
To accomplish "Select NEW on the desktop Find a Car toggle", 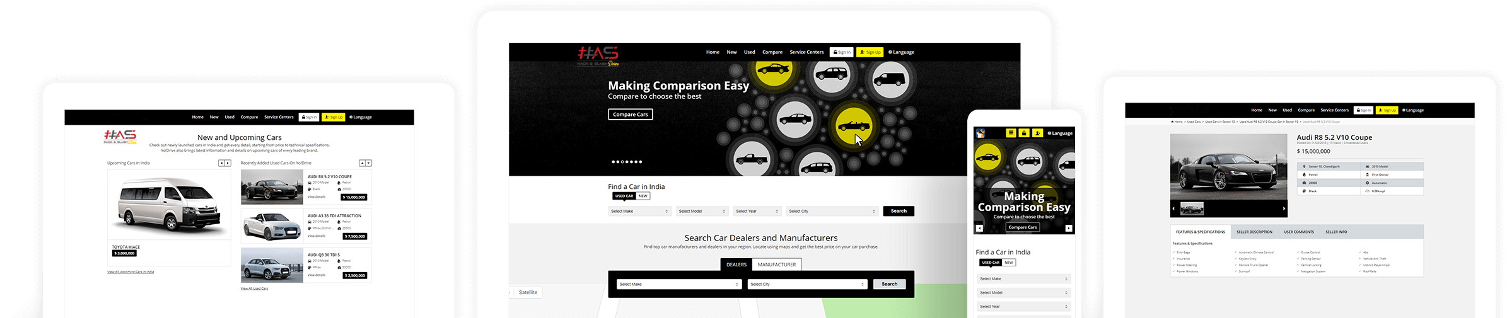I will point(643,196).
